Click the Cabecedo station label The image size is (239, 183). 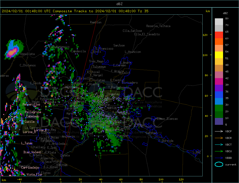click(x=33, y=116)
